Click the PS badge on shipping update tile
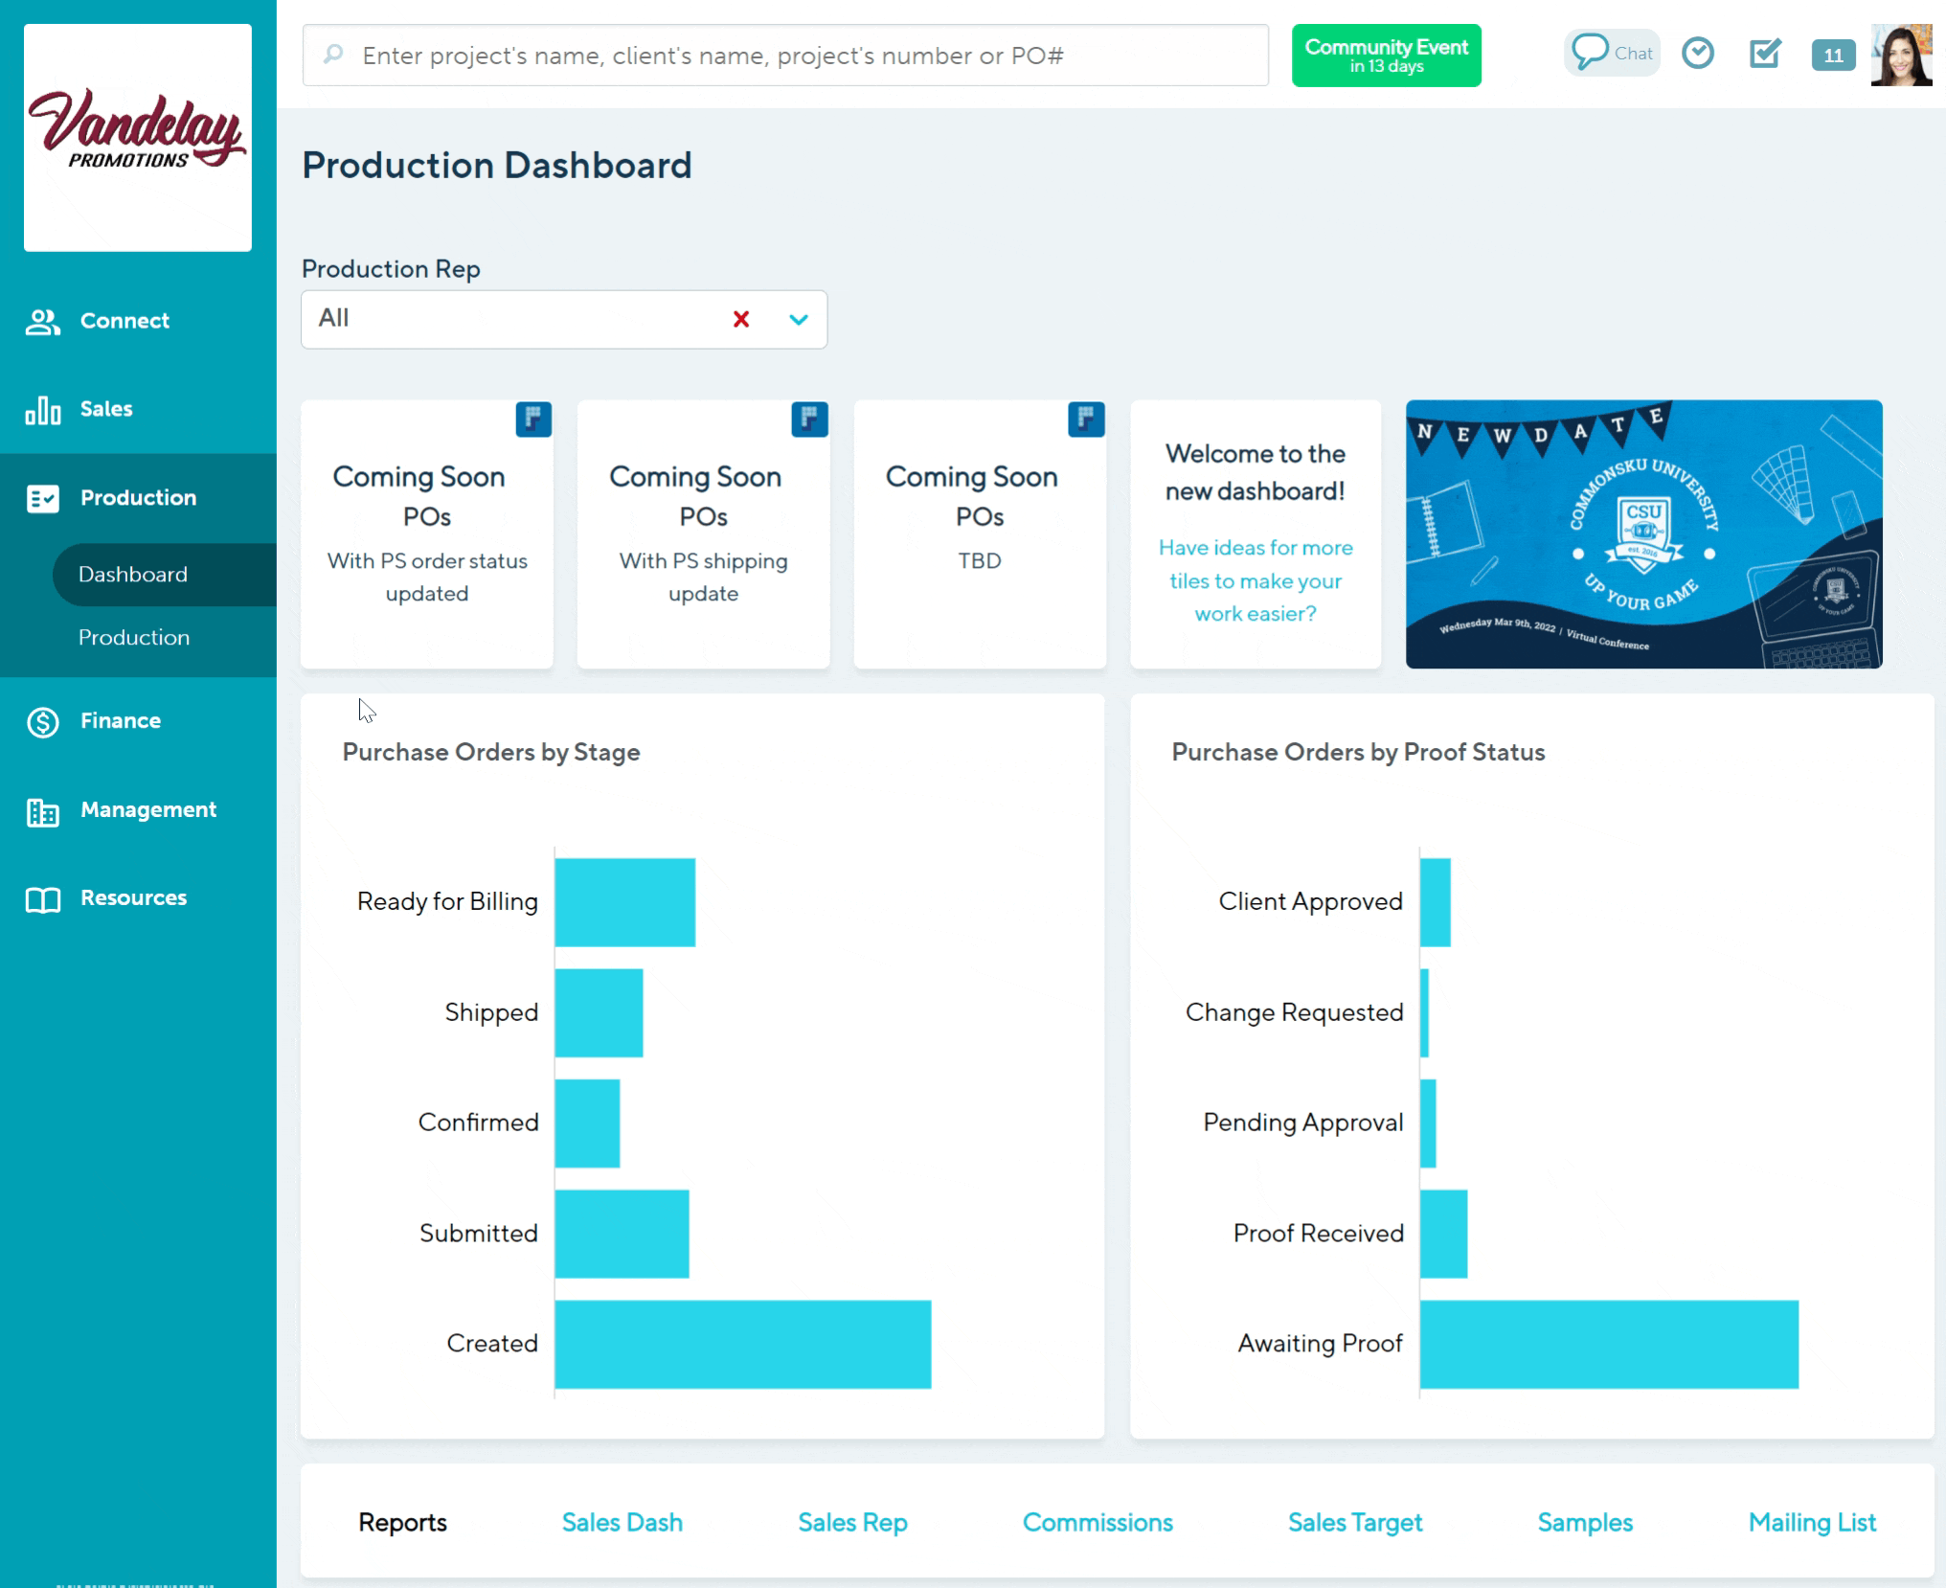Image resolution: width=1946 pixels, height=1588 pixels. click(x=809, y=419)
